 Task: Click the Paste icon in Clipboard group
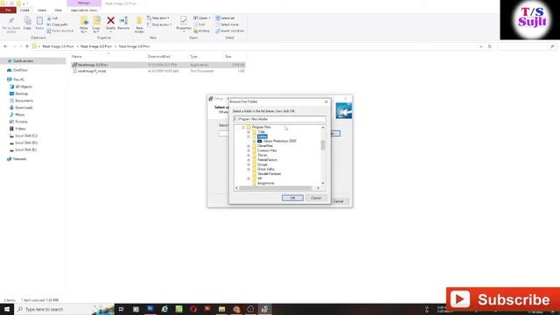click(39, 24)
